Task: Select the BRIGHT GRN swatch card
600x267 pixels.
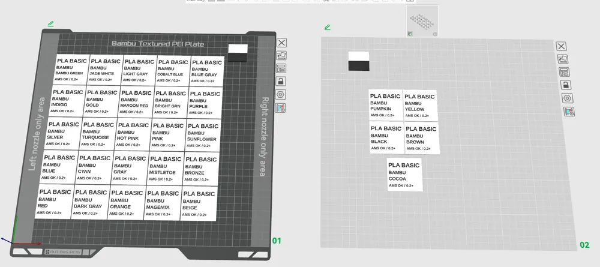Action: tap(172, 103)
